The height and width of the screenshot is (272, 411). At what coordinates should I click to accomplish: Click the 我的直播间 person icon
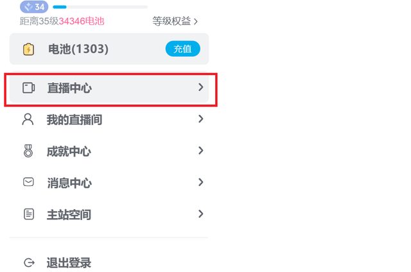[28, 119]
